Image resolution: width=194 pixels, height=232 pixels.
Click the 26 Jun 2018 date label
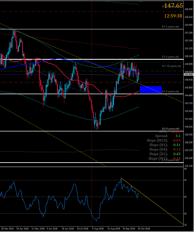click(x=68, y=229)
